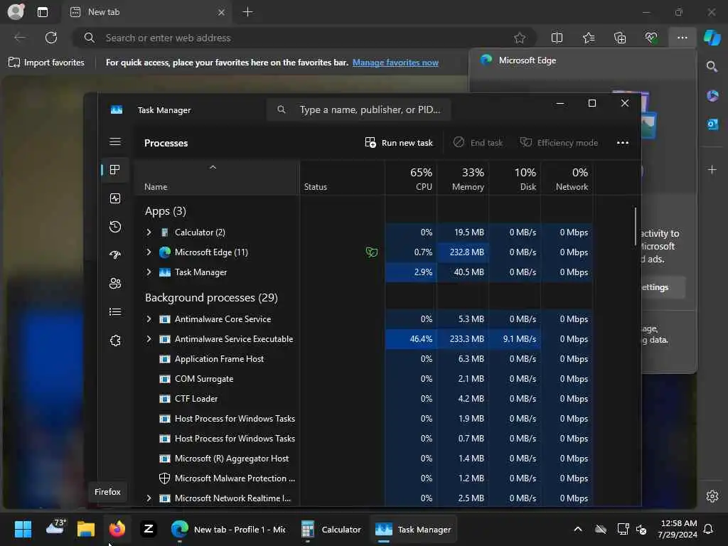Sort processes by Memory column header
Image resolution: width=728 pixels, height=546 pixels.
click(463, 178)
